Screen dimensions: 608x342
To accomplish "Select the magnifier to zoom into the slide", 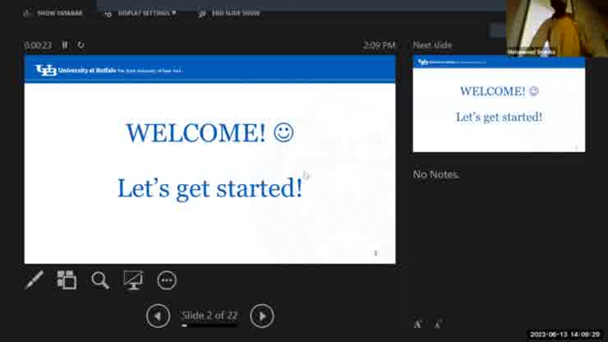I will tap(100, 280).
